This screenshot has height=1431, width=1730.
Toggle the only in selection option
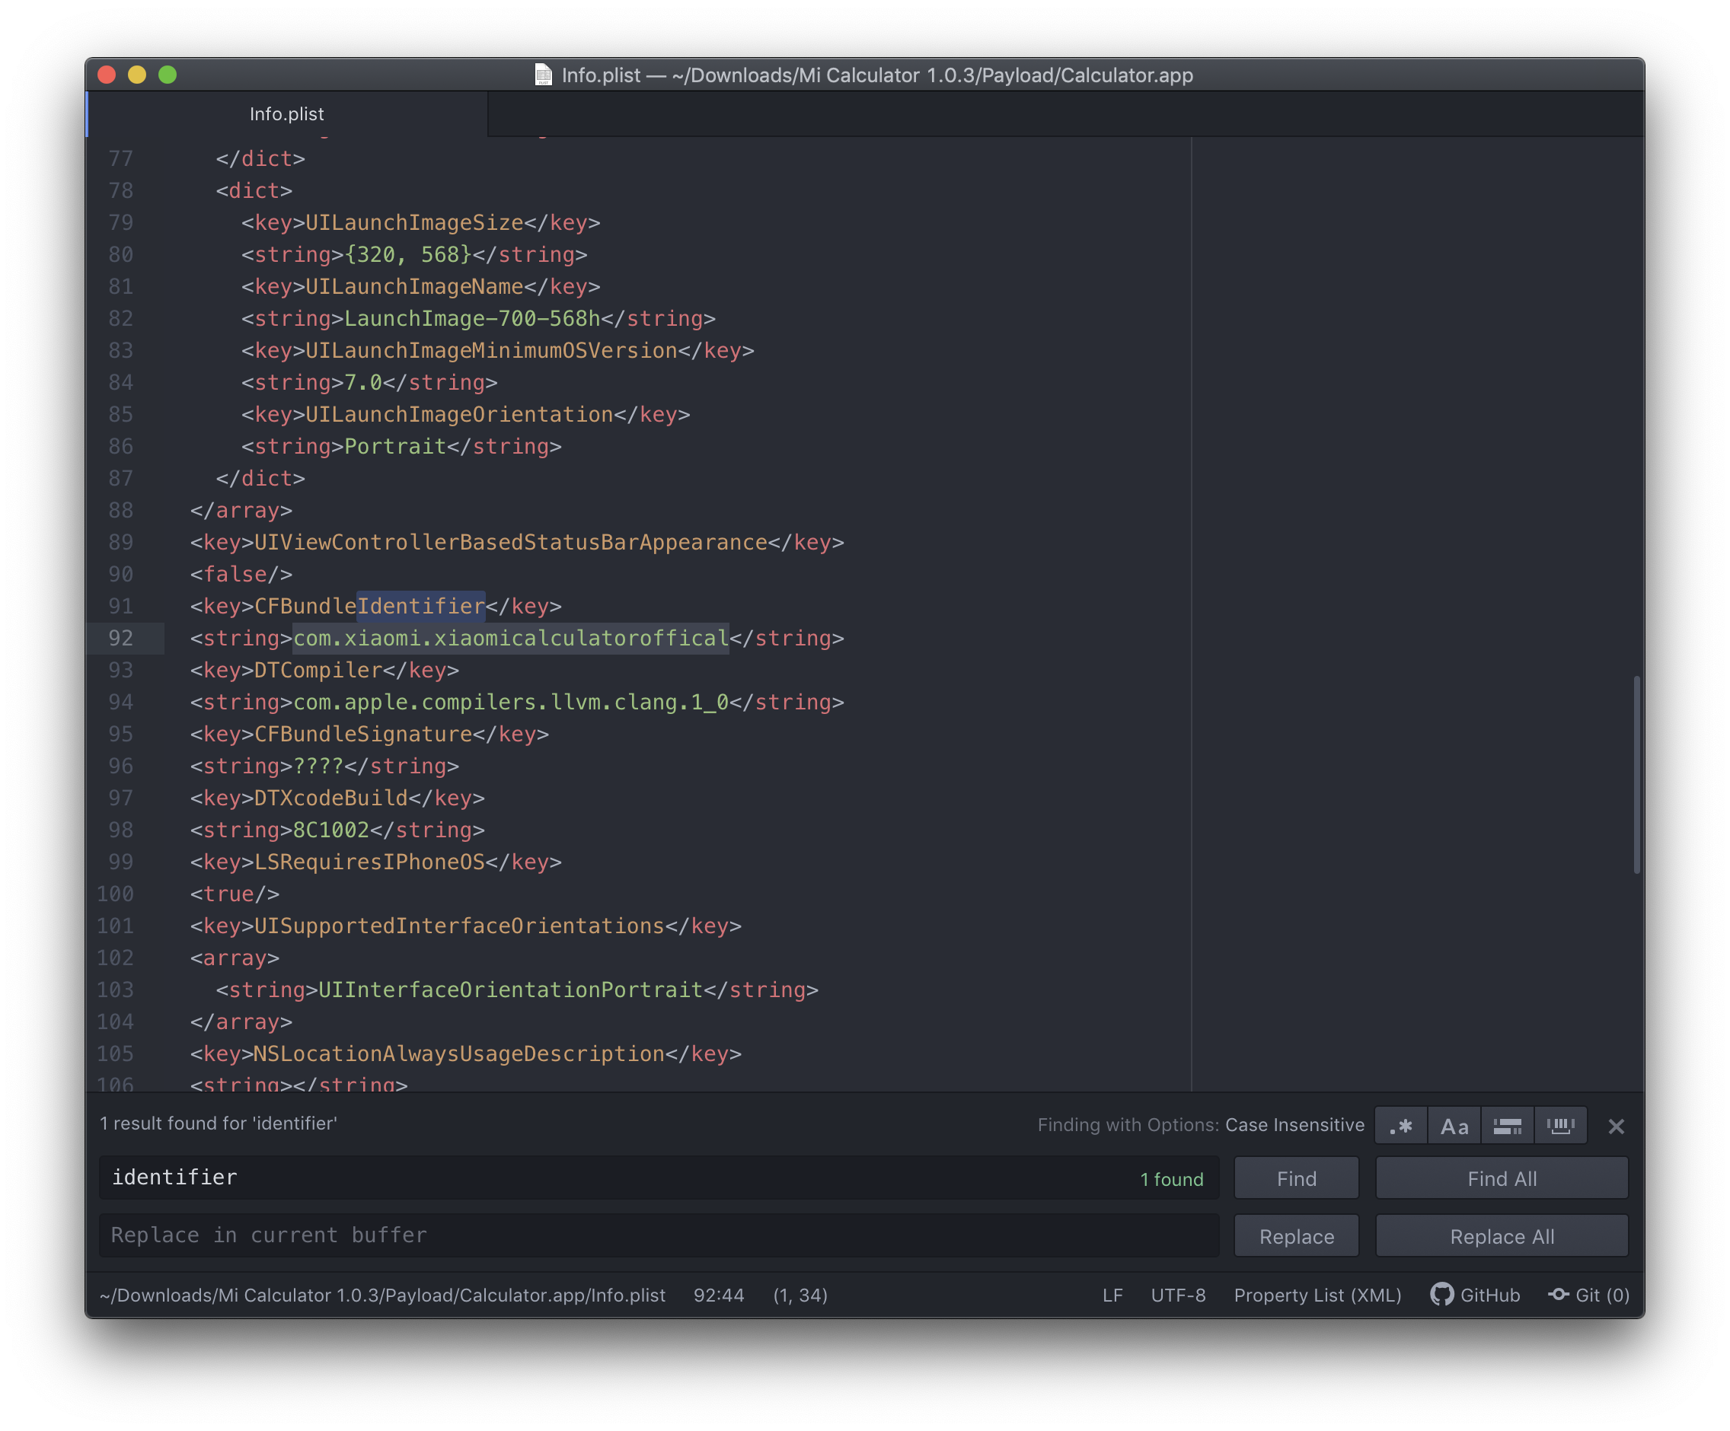(1507, 1126)
